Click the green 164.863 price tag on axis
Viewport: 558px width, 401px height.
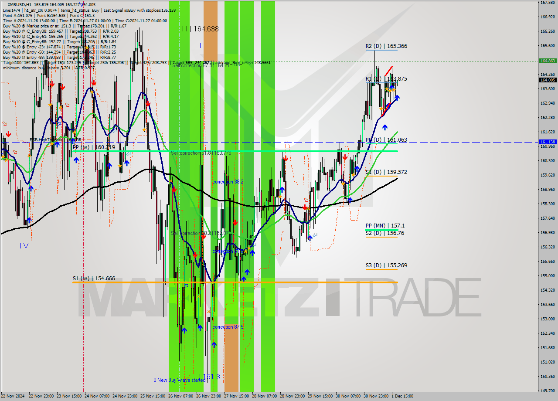click(x=547, y=61)
